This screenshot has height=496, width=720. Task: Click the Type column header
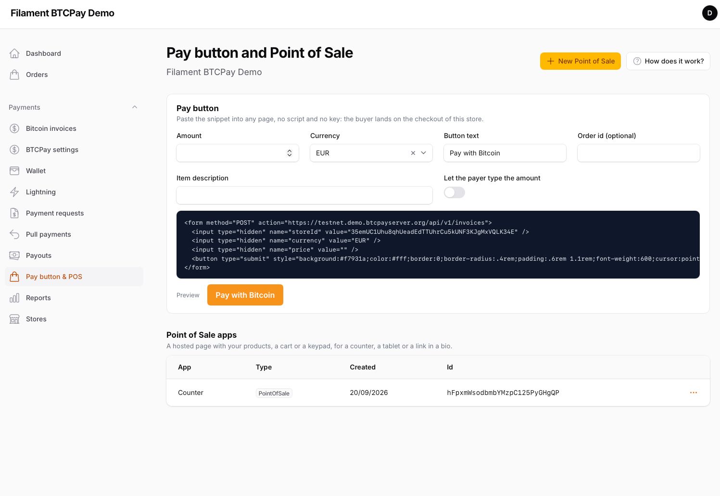(264, 367)
